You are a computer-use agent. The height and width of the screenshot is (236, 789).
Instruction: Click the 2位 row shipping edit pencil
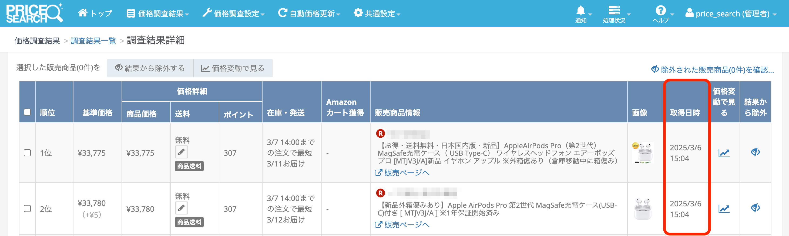tap(181, 208)
